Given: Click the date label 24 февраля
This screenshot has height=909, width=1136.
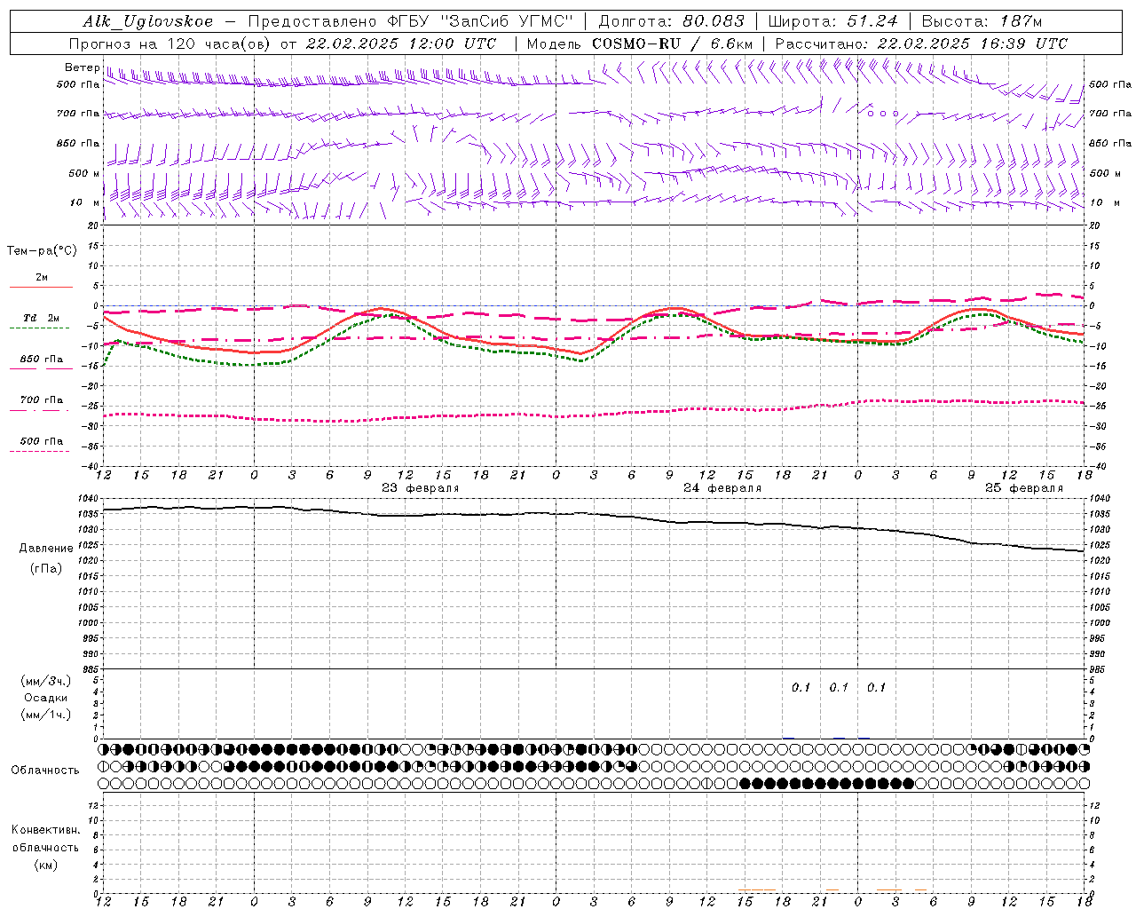Looking at the screenshot, I should tap(722, 488).
